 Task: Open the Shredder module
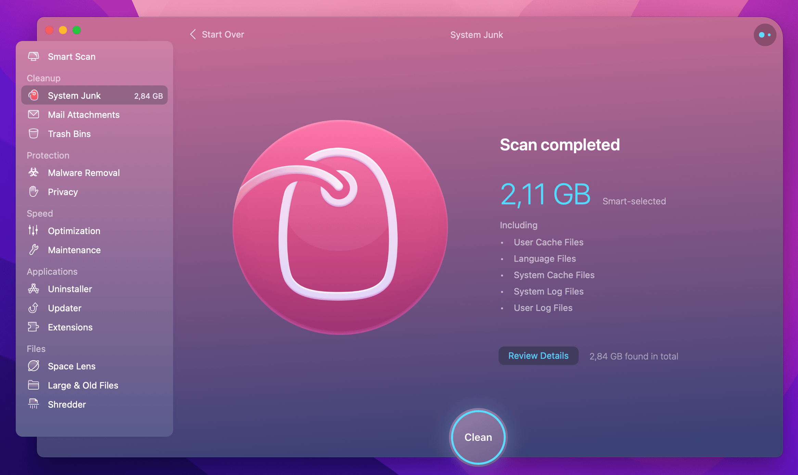coord(94,404)
